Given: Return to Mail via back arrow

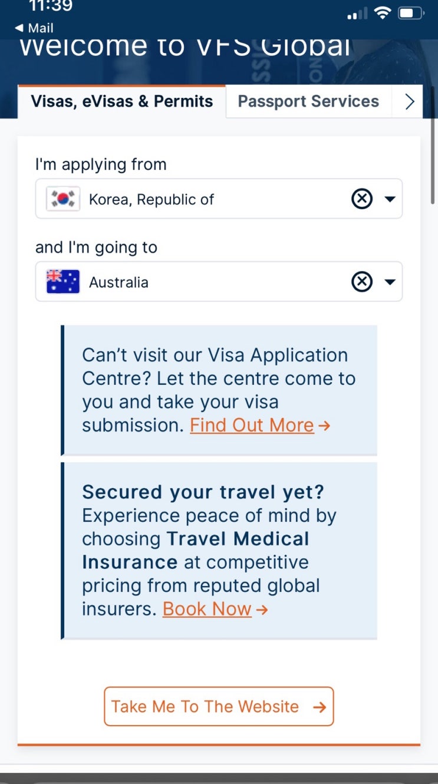Looking at the screenshot, I should 34,28.
